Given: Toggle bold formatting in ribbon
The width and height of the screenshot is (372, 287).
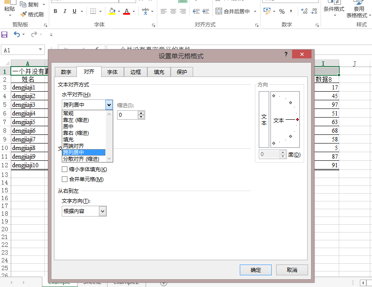Looking at the screenshot, I should 55,11.
